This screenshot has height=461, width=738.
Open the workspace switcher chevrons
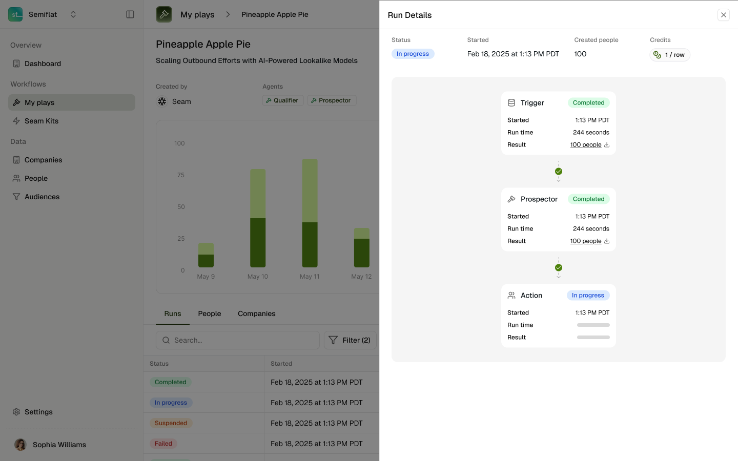pyautogui.click(x=73, y=14)
